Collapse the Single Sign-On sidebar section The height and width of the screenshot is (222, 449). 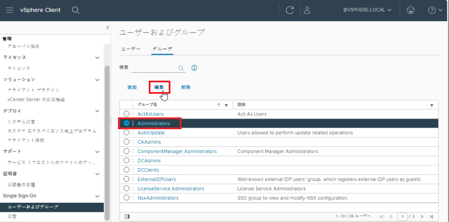click(x=97, y=196)
